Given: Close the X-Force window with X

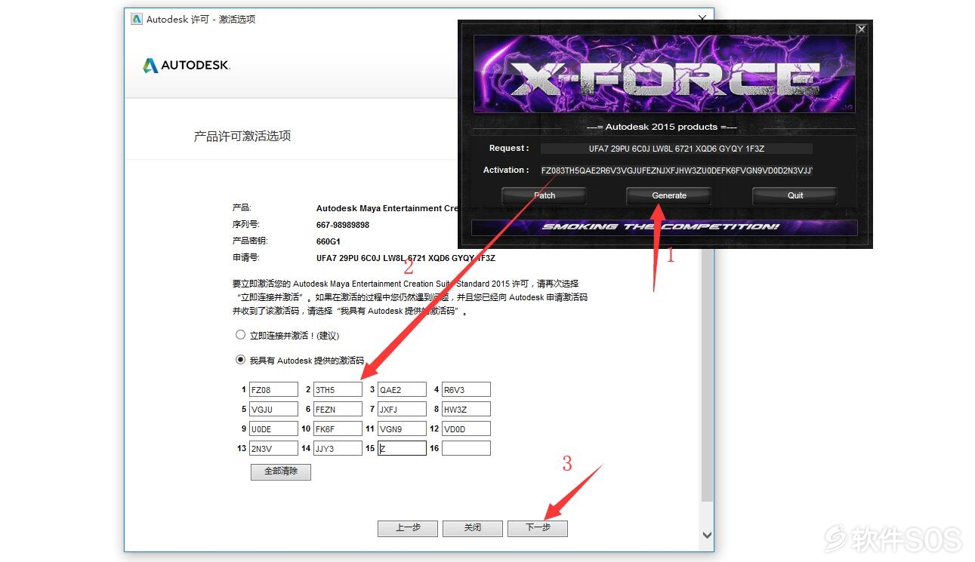Looking at the screenshot, I should click(x=861, y=29).
